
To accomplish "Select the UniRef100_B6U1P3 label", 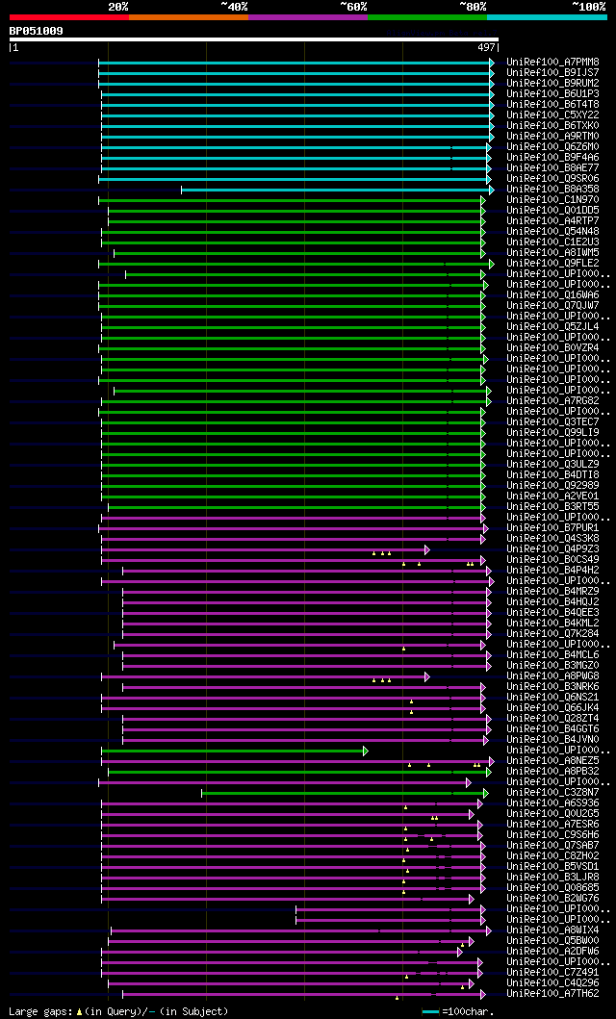I will pos(553,94).
